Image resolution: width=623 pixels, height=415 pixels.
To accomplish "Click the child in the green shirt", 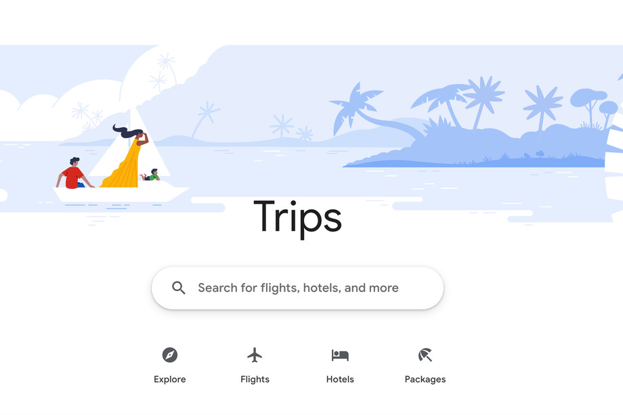I will [x=151, y=175].
